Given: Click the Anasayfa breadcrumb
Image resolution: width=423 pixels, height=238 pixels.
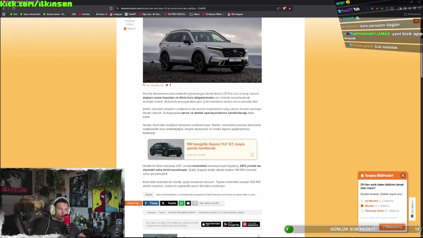Looking at the screenshot, I should tap(151, 213).
